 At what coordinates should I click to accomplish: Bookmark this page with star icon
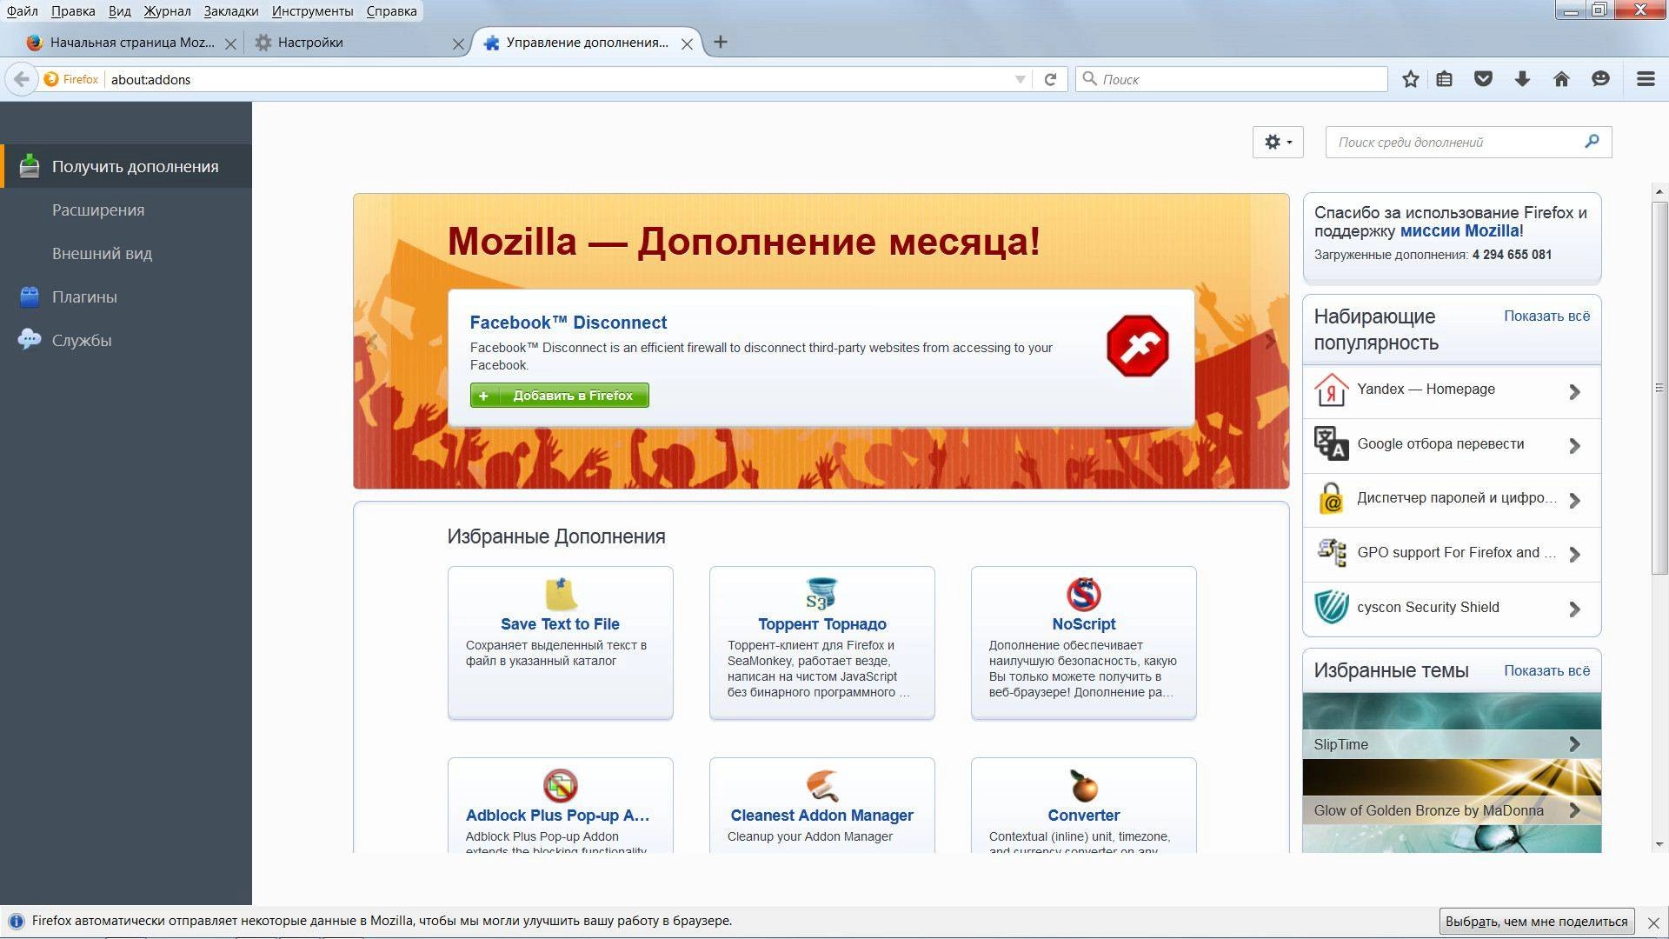[1410, 79]
